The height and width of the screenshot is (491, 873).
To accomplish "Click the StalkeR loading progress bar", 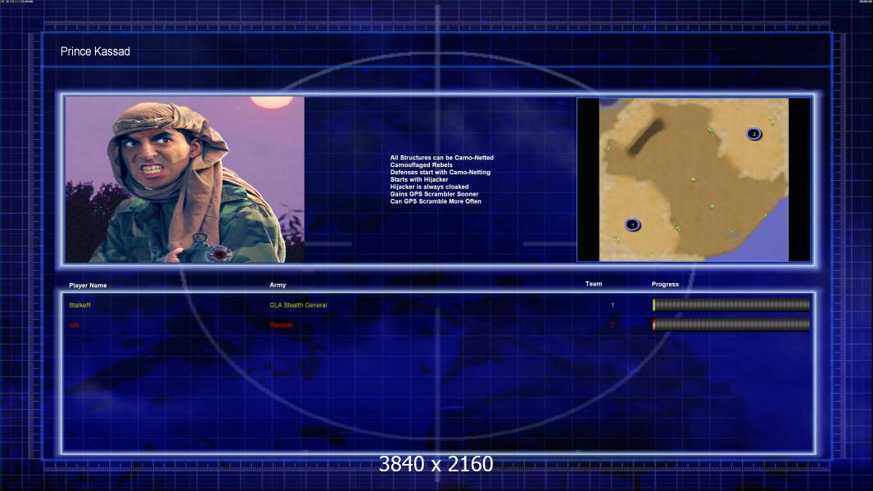I will (731, 304).
